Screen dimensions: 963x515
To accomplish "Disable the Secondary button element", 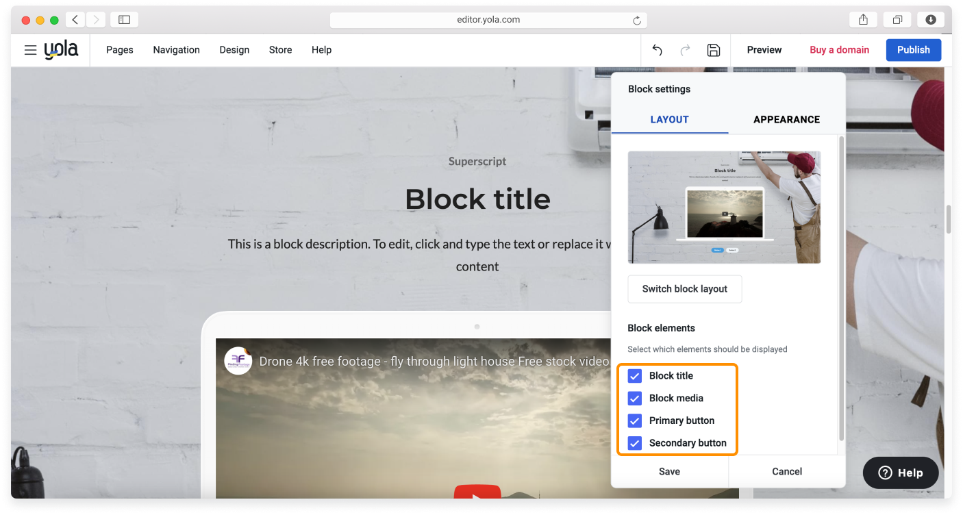I will [x=634, y=443].
